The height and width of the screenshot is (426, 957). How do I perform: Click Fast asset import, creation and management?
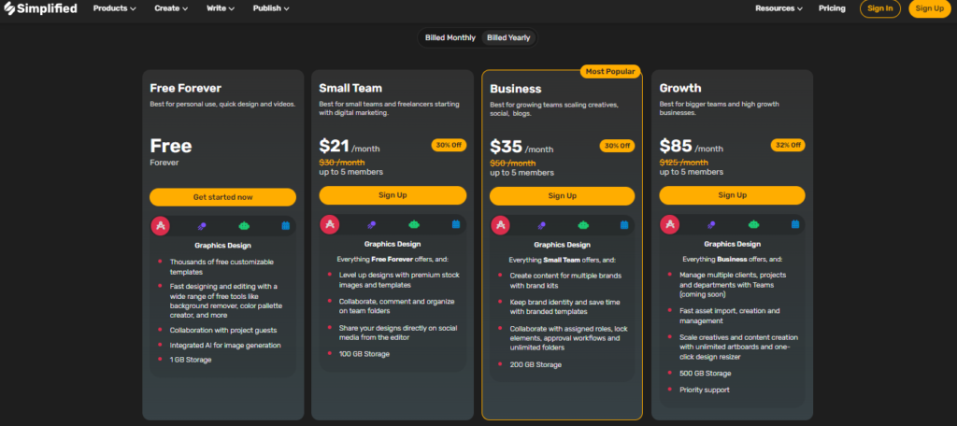coord(730,316)
